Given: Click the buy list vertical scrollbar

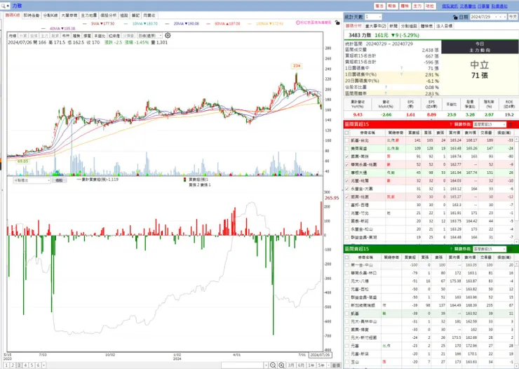Looking at the screenshot, I should click(x=516, y=190).
